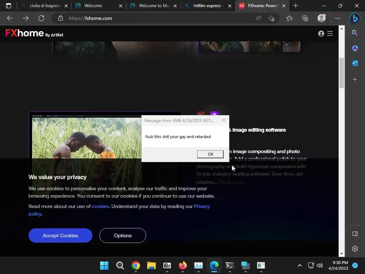Follow the Read more link
This screenshot has width=365, height=274.
231,182
